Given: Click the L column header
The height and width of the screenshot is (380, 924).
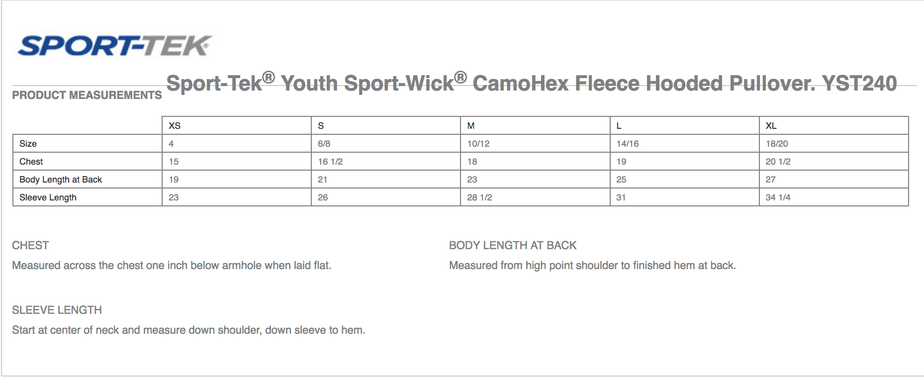Looking at the screenshot, I should pos(685,125).
